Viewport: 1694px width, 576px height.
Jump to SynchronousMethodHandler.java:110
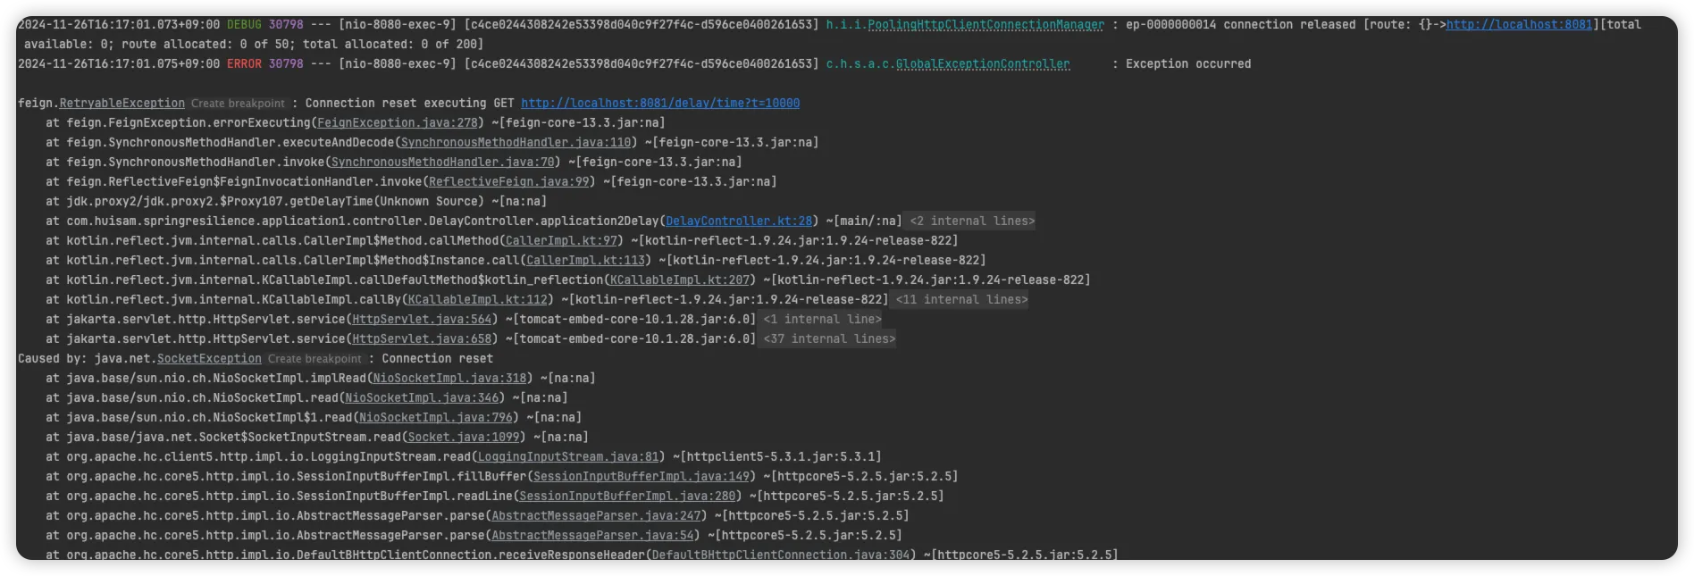[x=516, y=143]
